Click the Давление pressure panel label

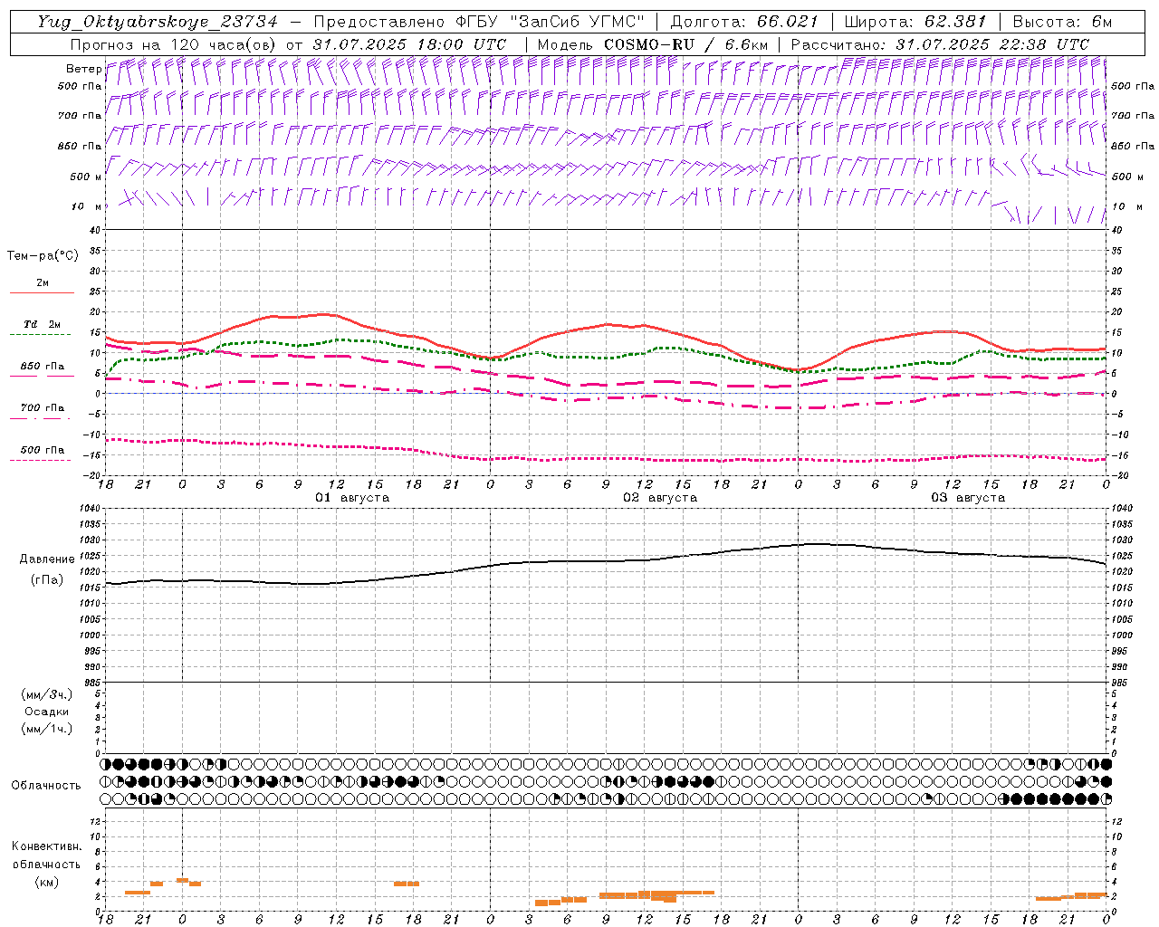47,559
